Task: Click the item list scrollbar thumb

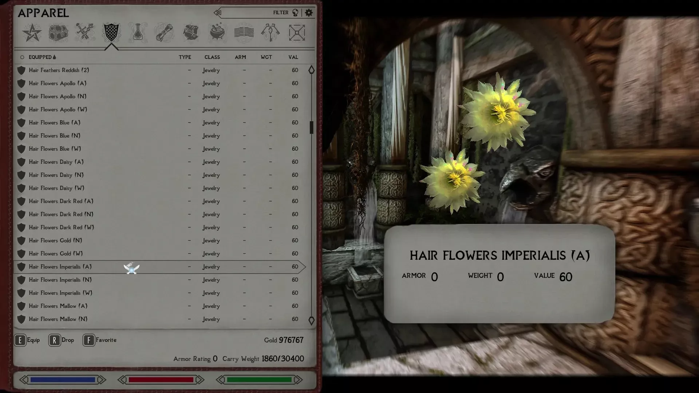Action: (x=311, y=127)
